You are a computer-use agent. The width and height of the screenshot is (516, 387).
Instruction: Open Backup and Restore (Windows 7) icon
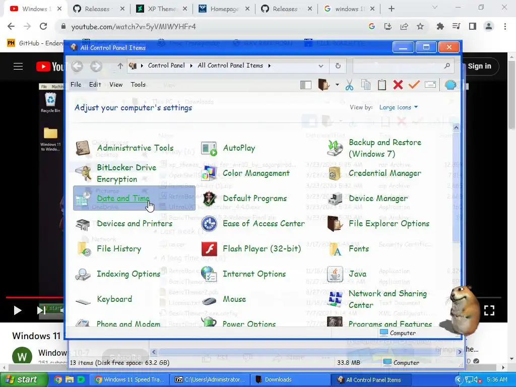pos(335,148)
